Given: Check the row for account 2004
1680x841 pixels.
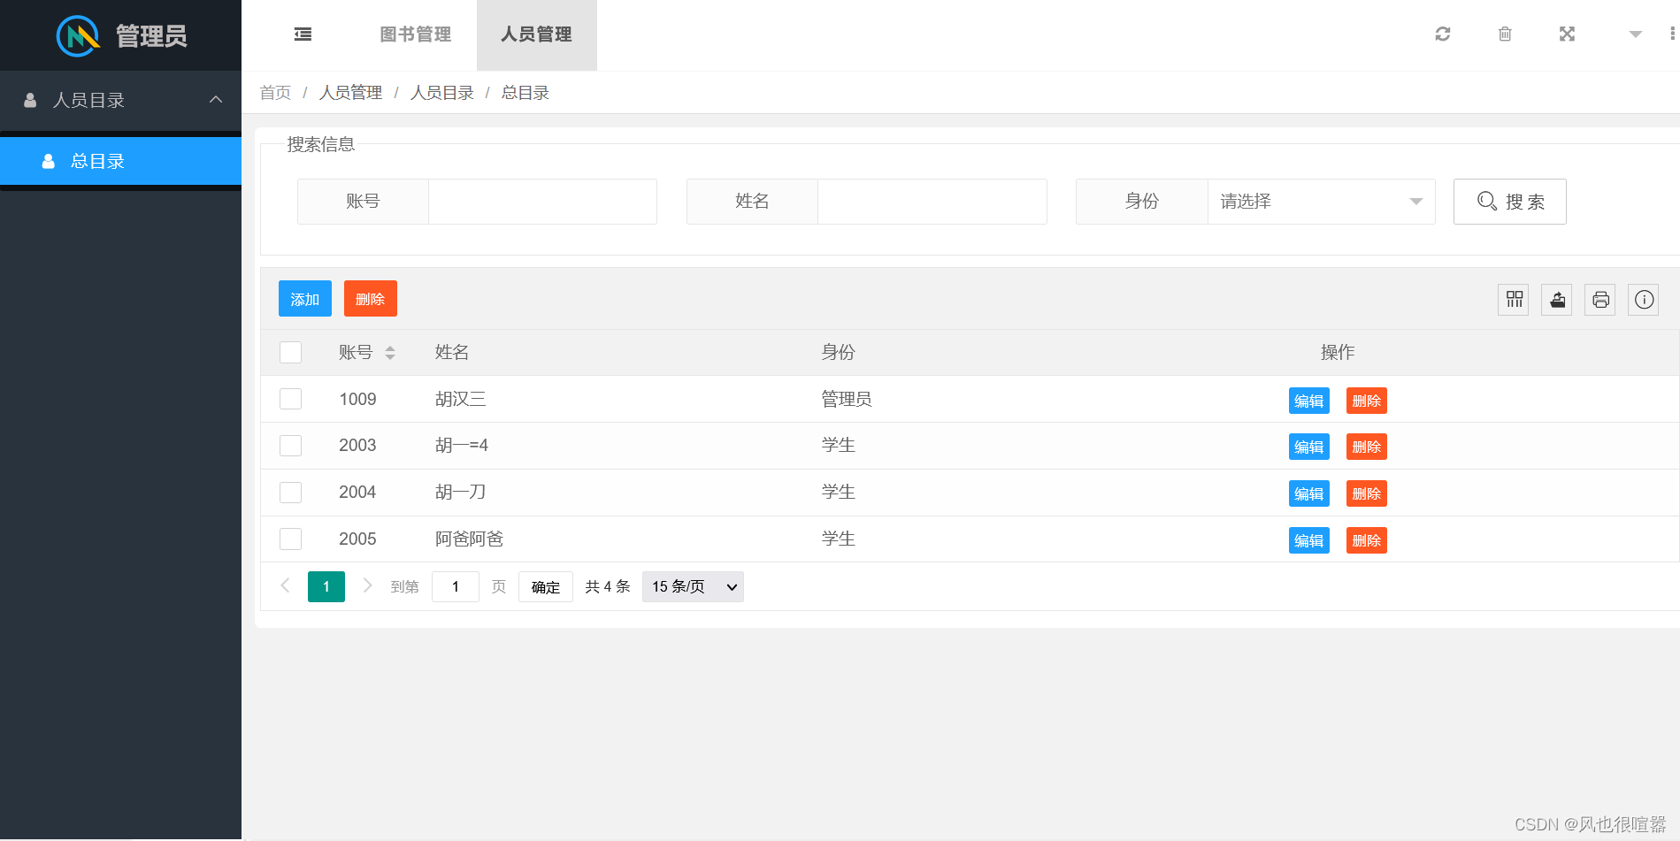Looking at the screenshot, I should pos(290,493).
